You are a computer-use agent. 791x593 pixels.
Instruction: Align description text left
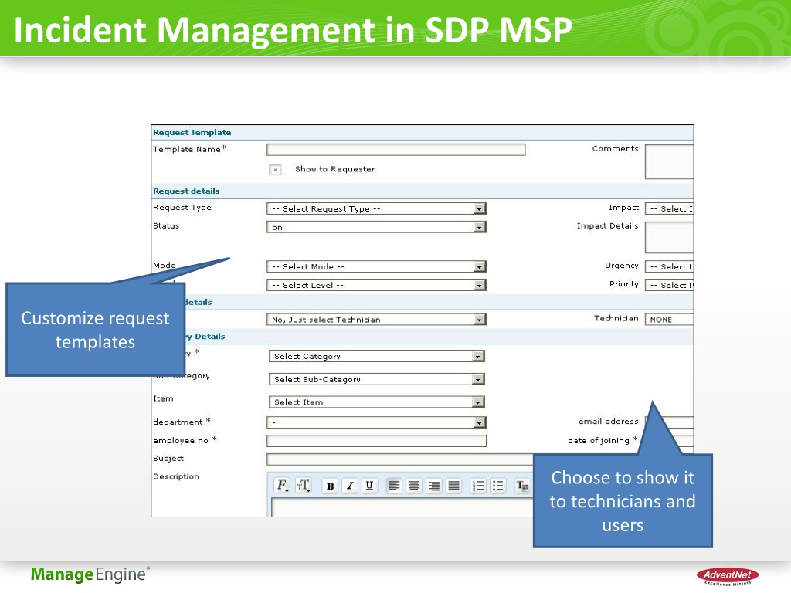[x=394, y=486]
